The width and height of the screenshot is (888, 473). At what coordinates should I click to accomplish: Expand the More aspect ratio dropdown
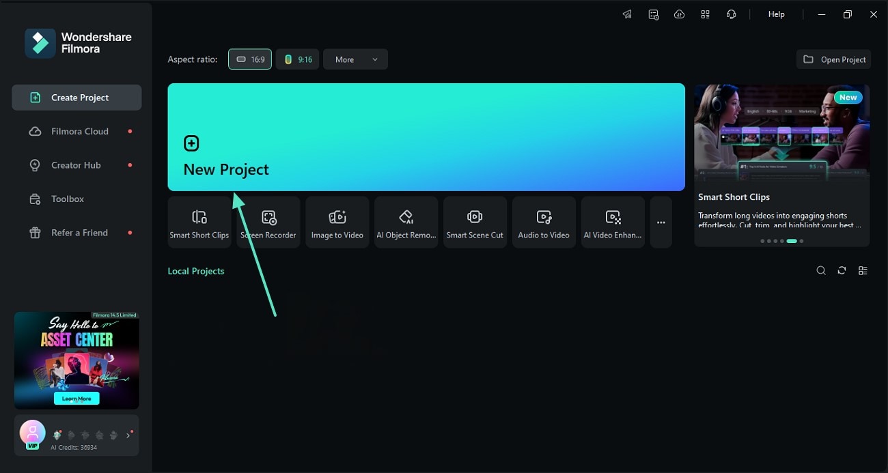355,59
